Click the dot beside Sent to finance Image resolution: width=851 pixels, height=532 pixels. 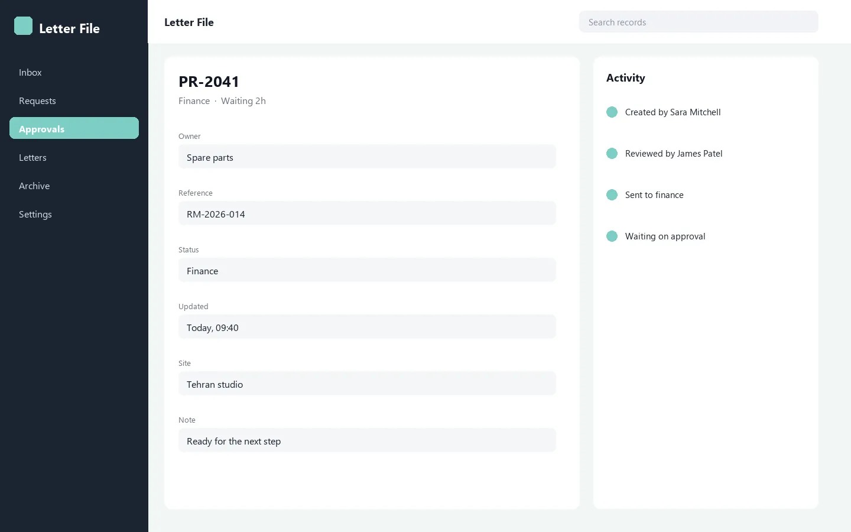(x=612, y=194)
